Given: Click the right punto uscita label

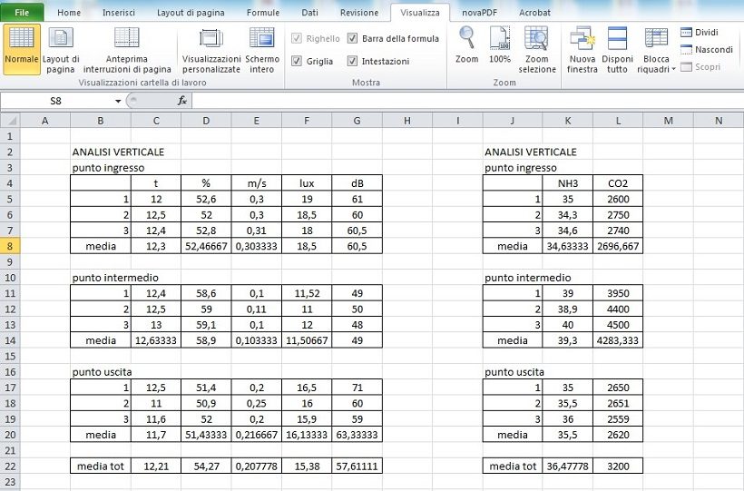Looking at the screenshot, I should click(x=514, y=372).
